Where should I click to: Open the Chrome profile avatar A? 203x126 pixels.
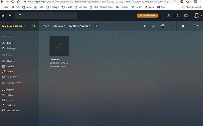point(195,1)
